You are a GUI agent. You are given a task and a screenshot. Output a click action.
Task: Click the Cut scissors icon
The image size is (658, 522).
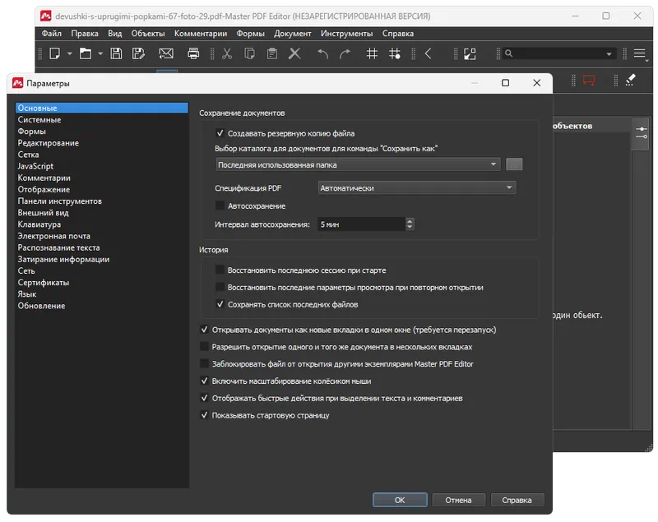[227, 54]
